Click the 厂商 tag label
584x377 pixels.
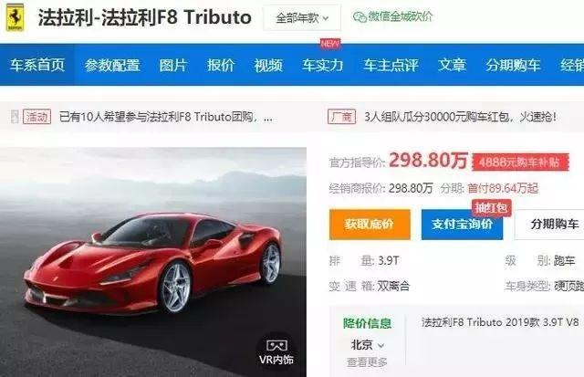341,117
